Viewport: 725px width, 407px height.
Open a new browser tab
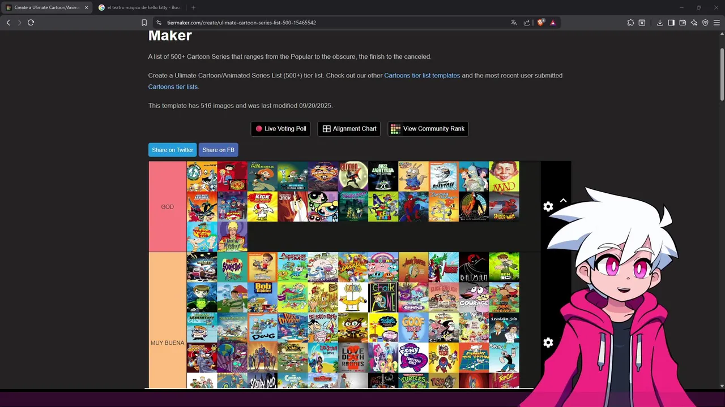[193, 7]
